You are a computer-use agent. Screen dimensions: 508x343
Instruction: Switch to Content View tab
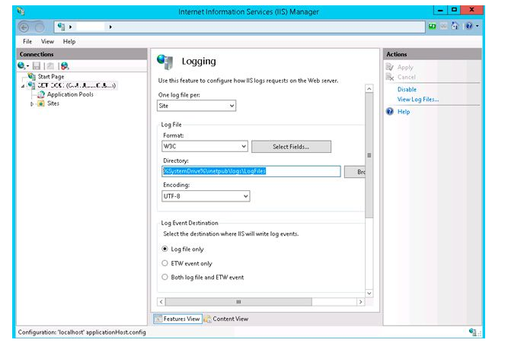point(226,319)
